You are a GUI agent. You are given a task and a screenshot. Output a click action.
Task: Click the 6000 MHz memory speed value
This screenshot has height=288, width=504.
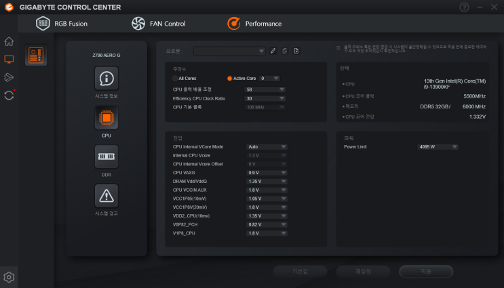[474, 106]
